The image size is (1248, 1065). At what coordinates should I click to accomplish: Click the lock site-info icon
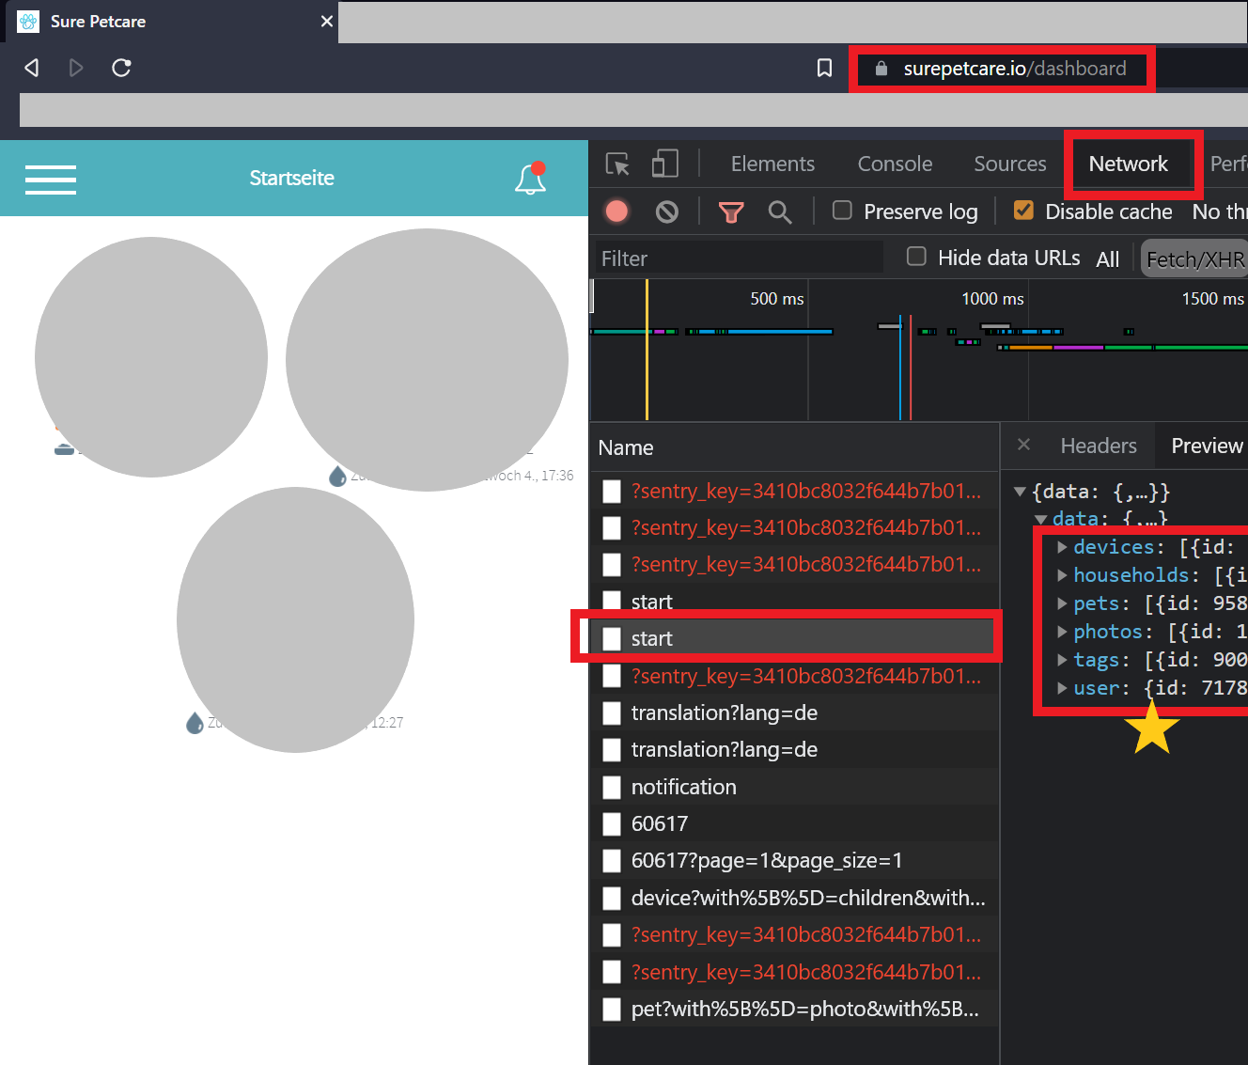coord(881,69)
